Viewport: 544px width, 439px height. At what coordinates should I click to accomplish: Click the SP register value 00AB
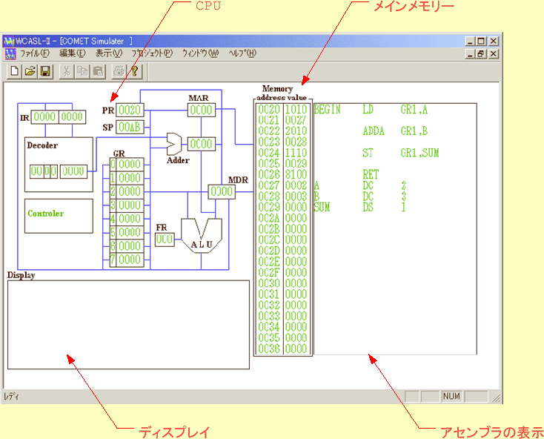point(129,127)
